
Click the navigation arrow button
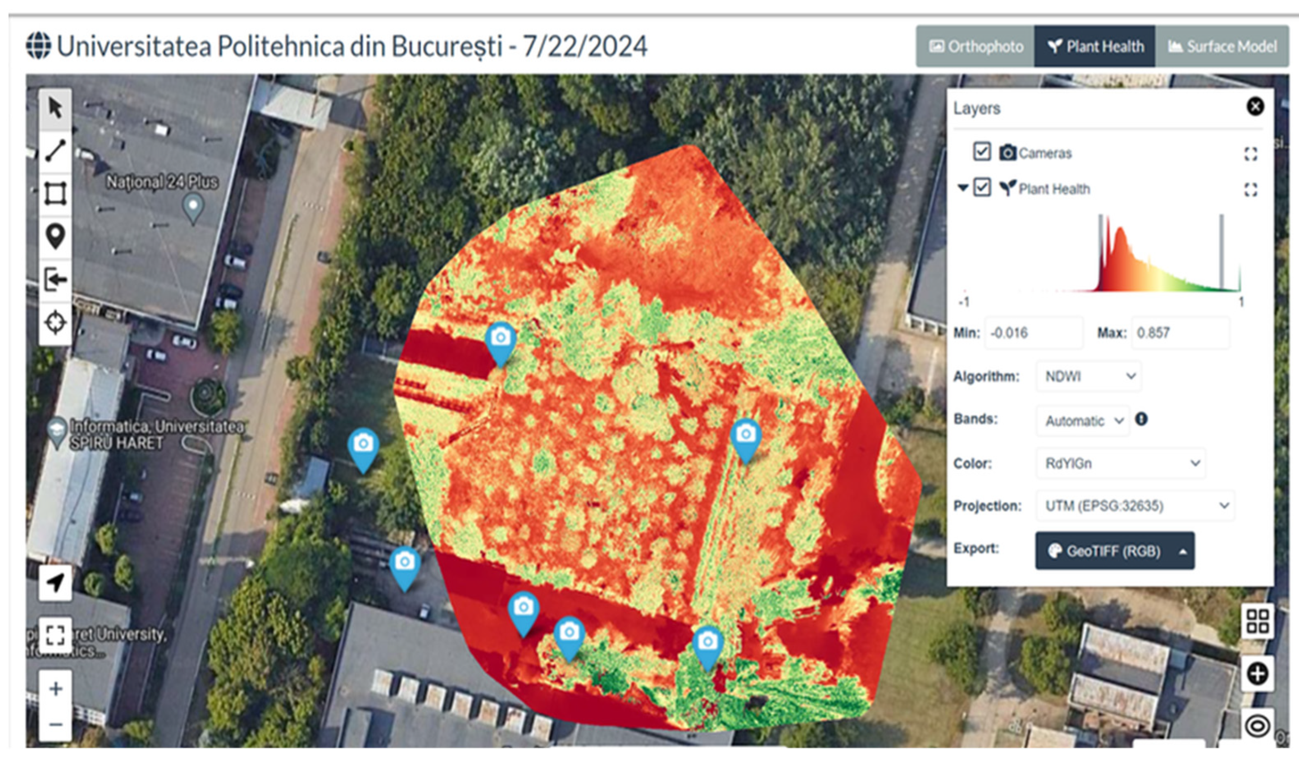(55, 583)
